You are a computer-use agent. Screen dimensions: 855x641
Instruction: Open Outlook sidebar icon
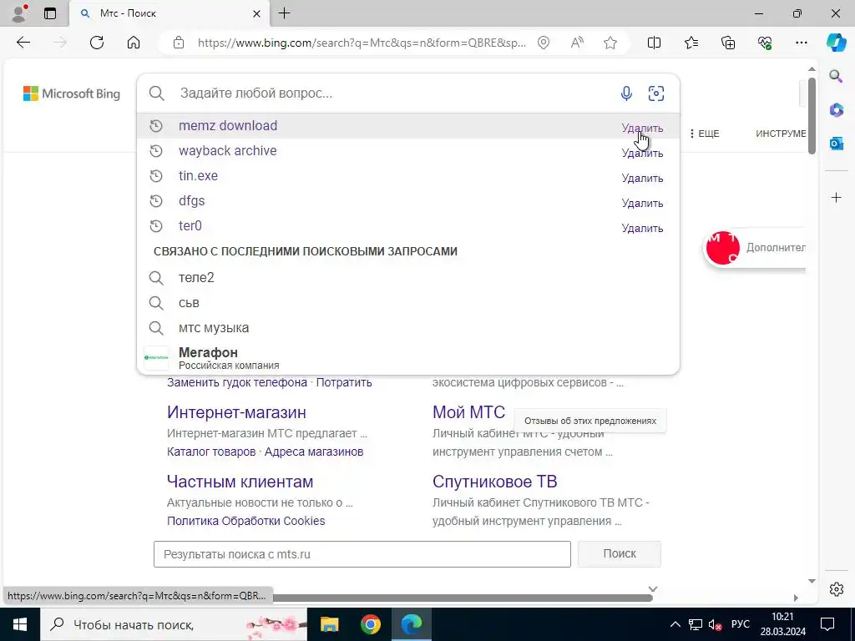[836, 144]
